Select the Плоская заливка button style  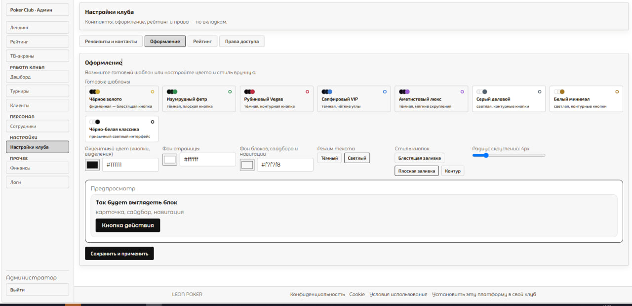coord(417,171)
